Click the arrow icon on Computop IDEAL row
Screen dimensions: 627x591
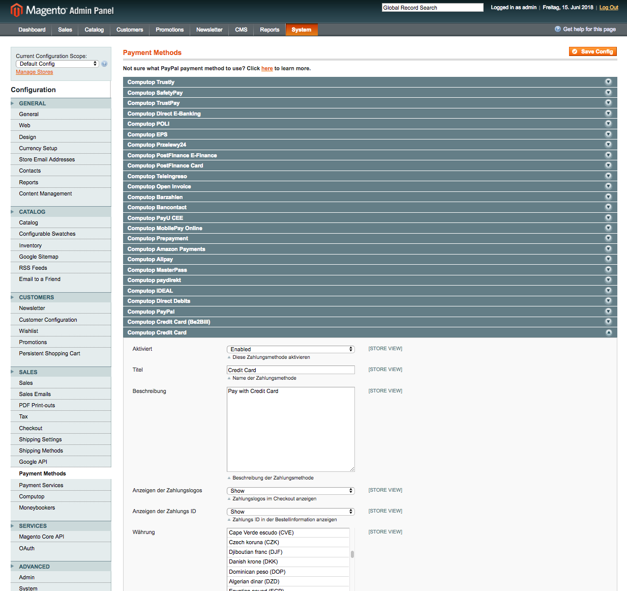[608, 291]
